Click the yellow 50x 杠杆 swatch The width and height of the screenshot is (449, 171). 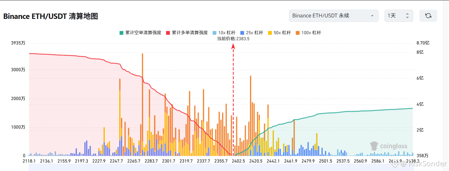click(270, 33)
